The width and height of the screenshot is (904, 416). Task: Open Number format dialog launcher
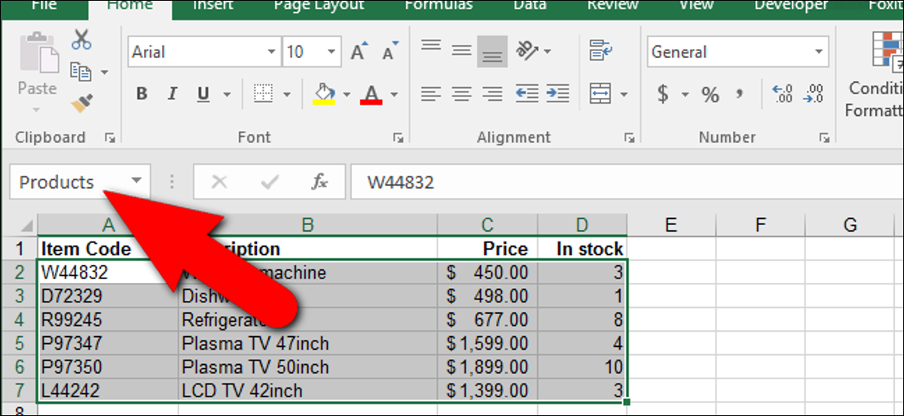tap(824, 138)
